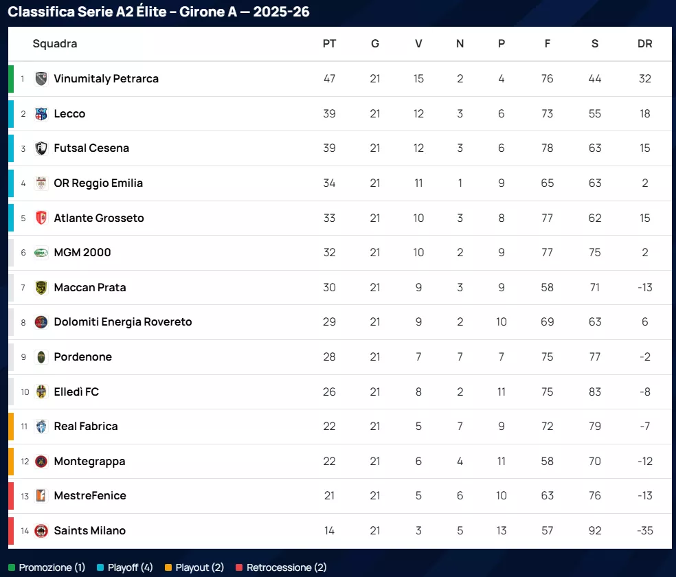Select the Montegrappa team name

(x=89, y=462)
